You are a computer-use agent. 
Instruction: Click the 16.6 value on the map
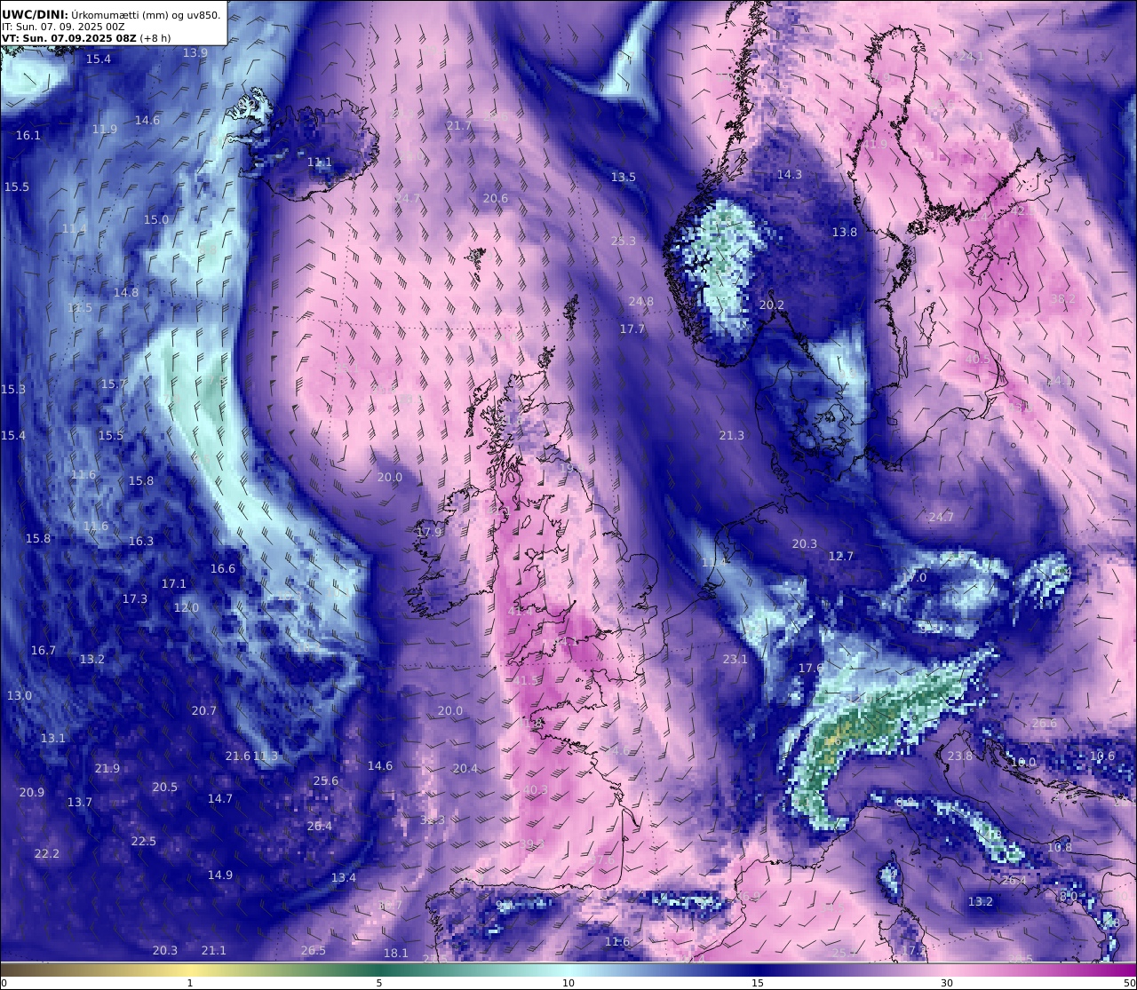[x=223, y=568]
